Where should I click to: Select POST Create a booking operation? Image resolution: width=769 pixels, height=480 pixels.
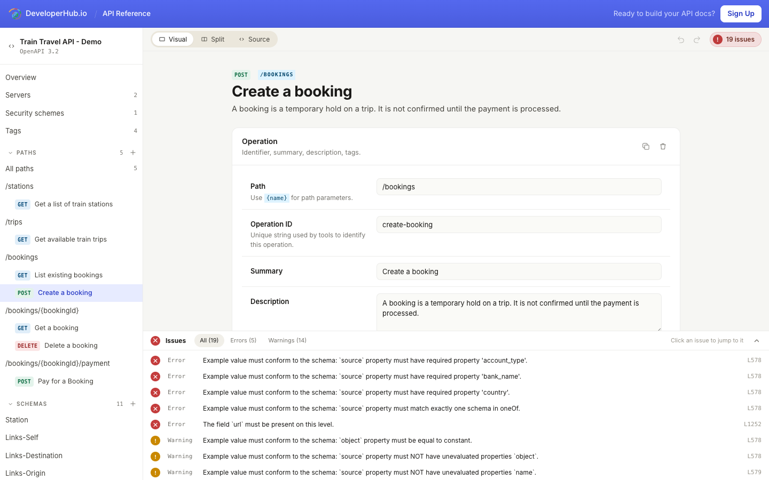pyautogui.click(x=71, y=293)
